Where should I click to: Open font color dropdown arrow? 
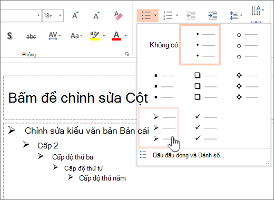(125, 36)
